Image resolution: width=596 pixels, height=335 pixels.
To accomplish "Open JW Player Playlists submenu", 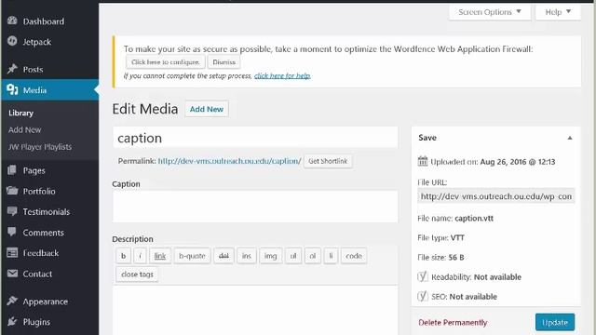I will (x=40, y=147).
